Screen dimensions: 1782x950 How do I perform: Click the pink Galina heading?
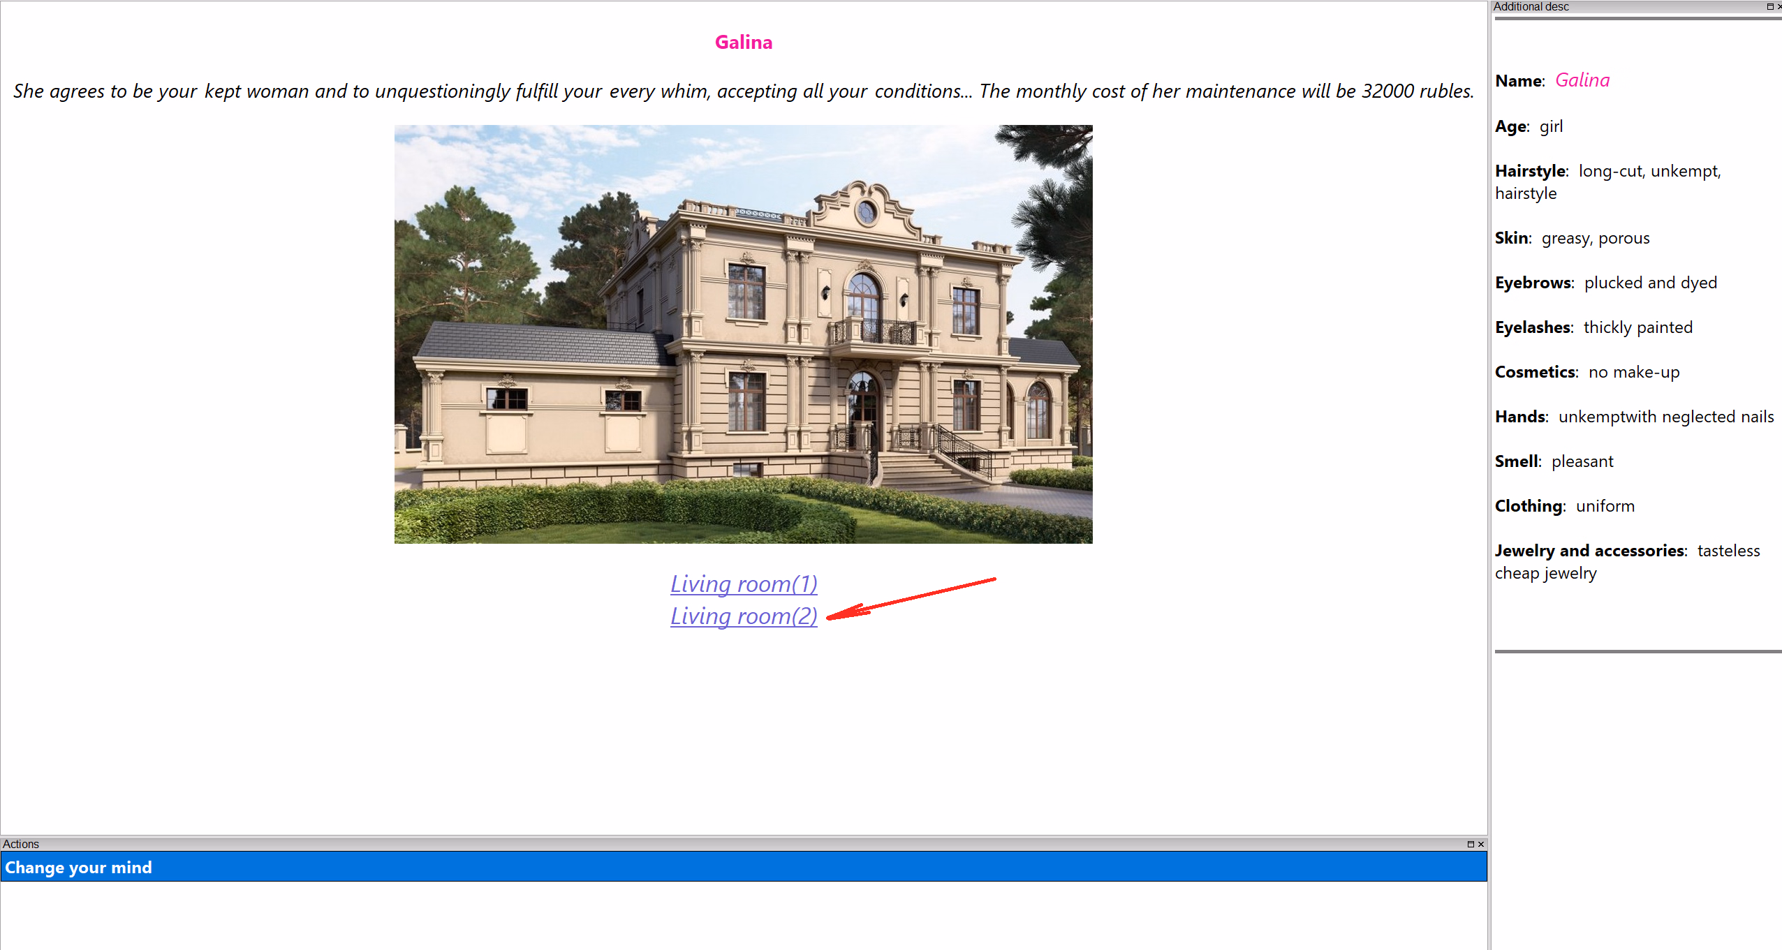[x=744, y=43]
